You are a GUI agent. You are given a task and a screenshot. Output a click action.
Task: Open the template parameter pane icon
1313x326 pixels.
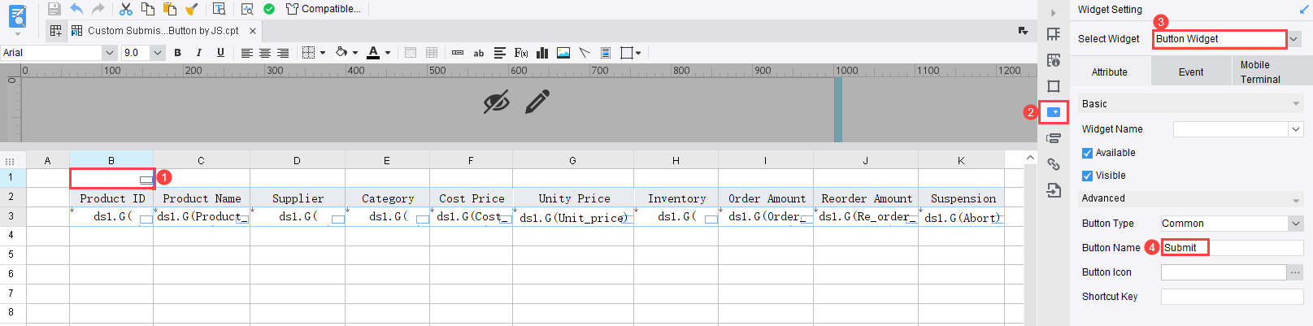[220, 9]
